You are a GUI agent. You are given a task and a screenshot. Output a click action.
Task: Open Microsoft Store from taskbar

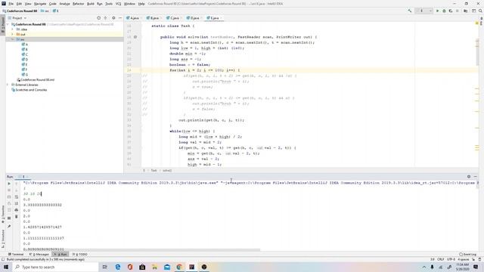(142, 267)
